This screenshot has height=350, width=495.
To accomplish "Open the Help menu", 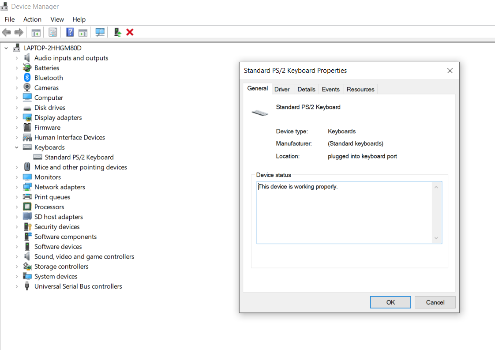I will [x=79, y=19].
